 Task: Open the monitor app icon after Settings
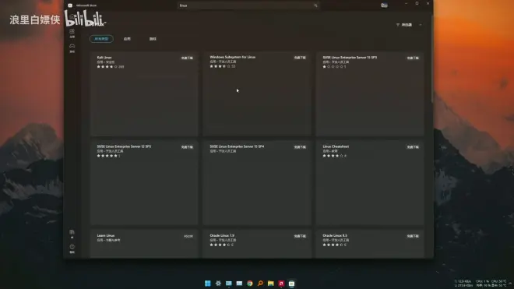229,284
